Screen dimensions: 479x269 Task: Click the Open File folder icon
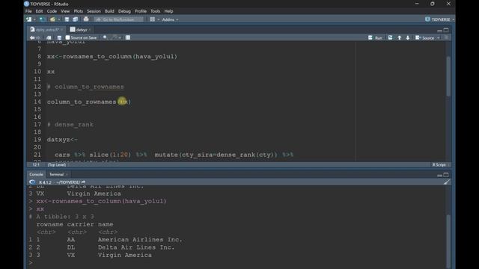52,19
